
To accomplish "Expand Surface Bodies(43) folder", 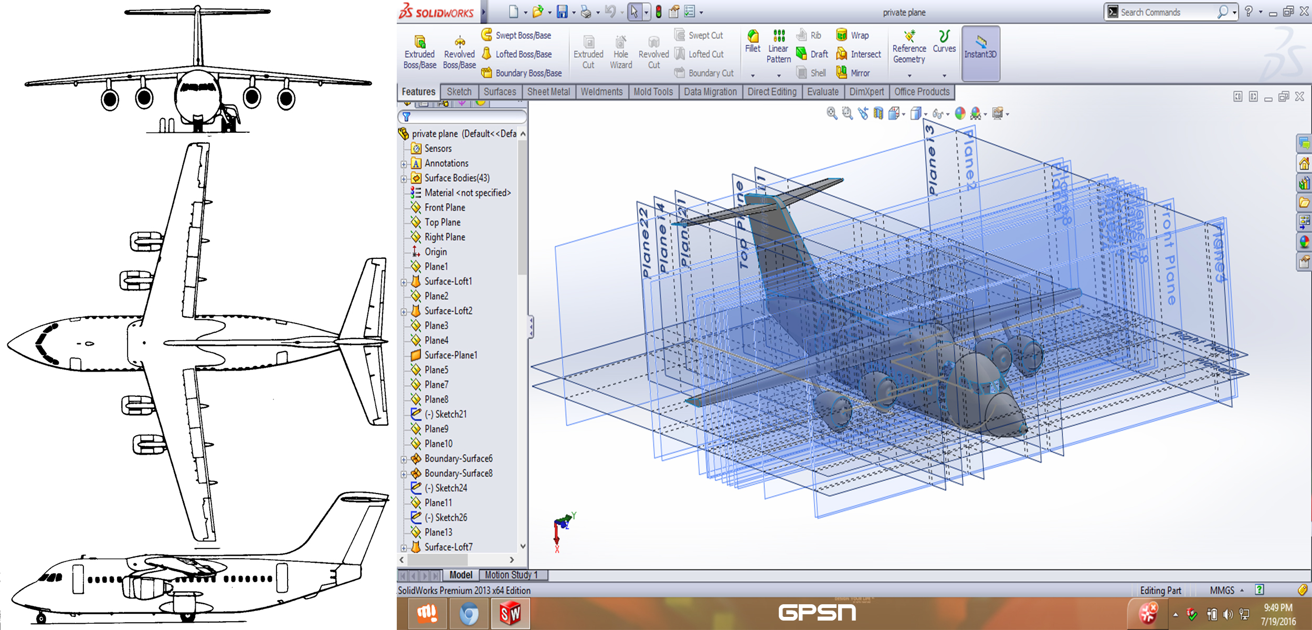I will click(404, 178).
